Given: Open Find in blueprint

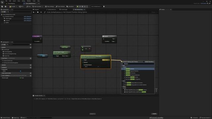Looking at the screenshot, I should coord(28,7).
